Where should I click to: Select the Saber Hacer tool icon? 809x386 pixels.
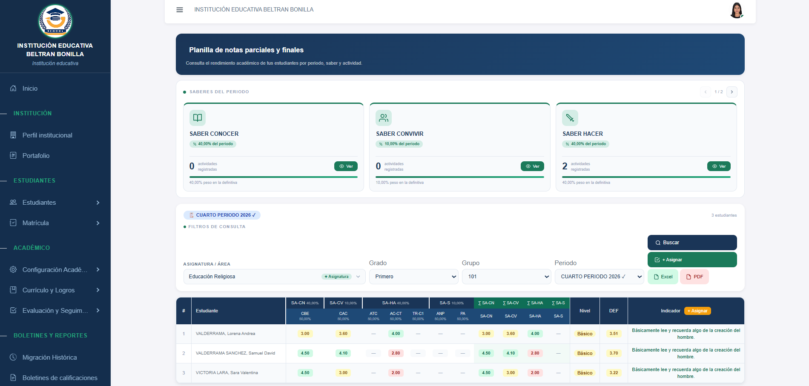tap(570, 118)
